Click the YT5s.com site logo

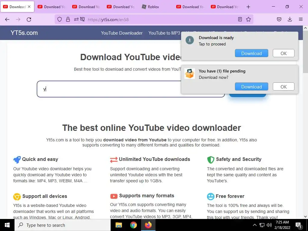click(24, 33)
